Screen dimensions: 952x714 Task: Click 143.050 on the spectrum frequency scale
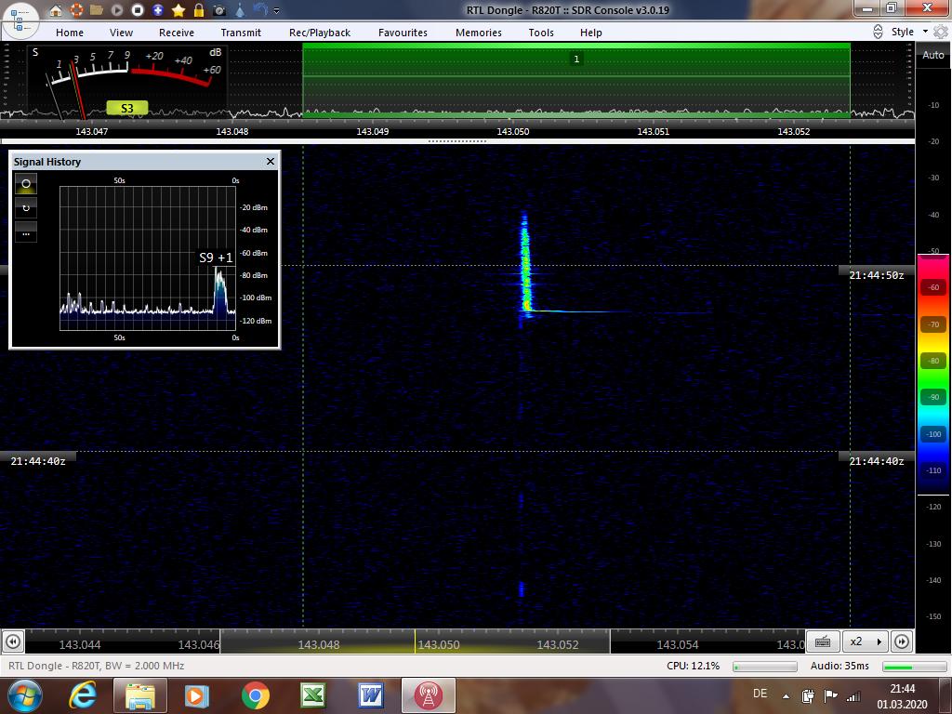513,131
